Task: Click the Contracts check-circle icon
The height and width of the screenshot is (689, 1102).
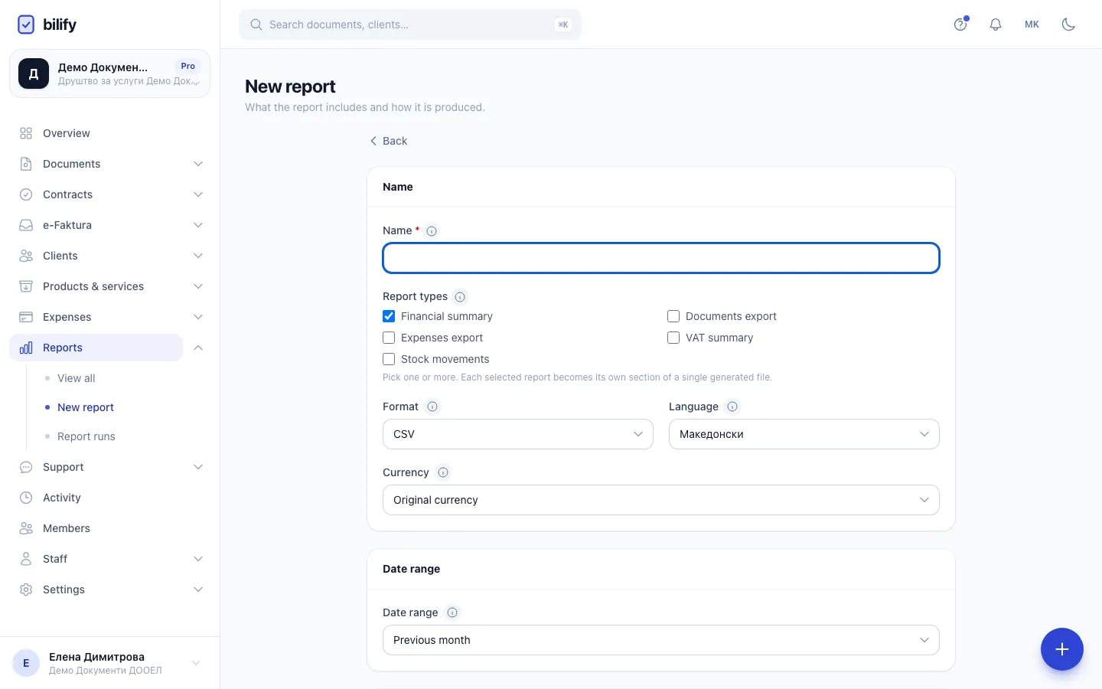Action: (x=26, y=194)
